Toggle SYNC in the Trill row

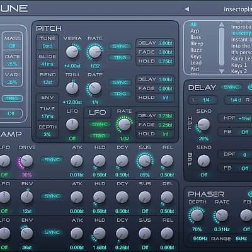click(120, 83)
